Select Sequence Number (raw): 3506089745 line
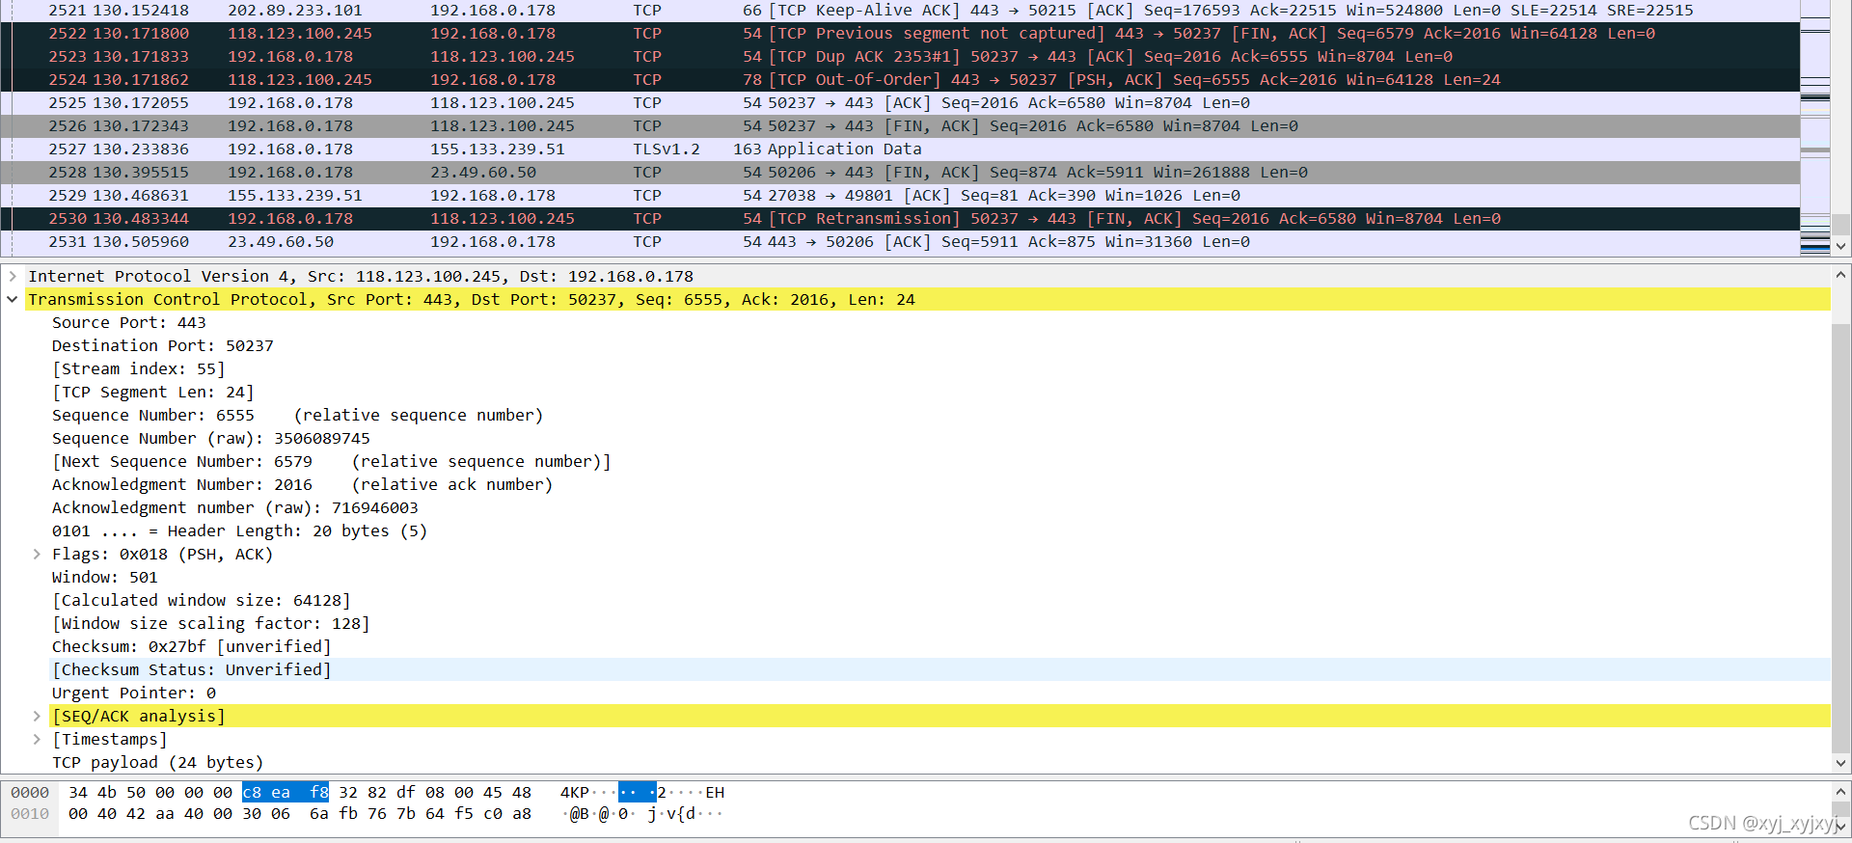The width and height of the screenshot is (1852, 843). point(211,438)
